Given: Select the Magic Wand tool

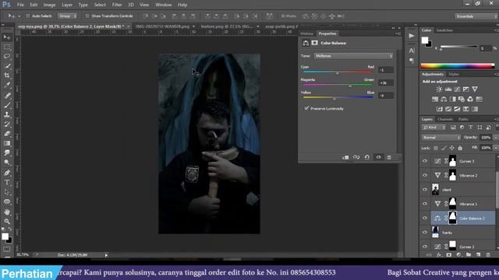Looking at the screenshot, I should 7,66.
